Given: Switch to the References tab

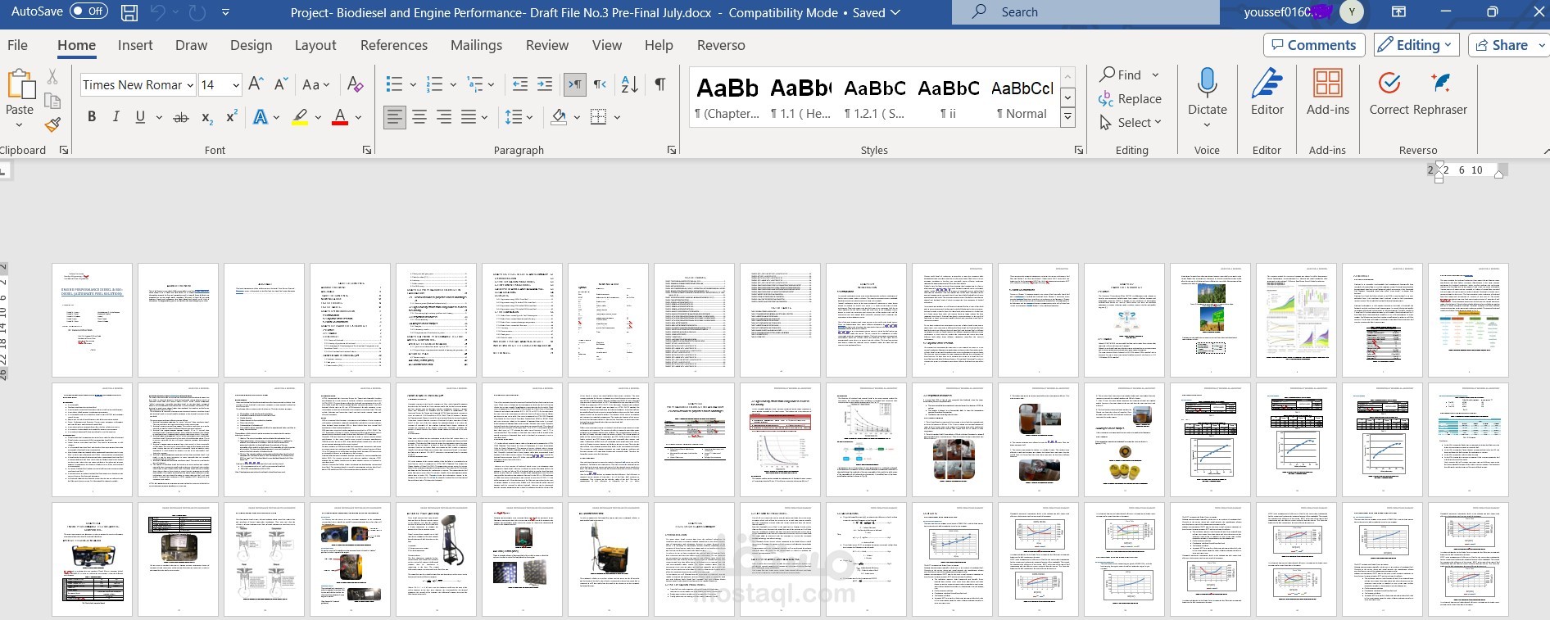Looking at the screenshot, I should (x=394, y=45).
